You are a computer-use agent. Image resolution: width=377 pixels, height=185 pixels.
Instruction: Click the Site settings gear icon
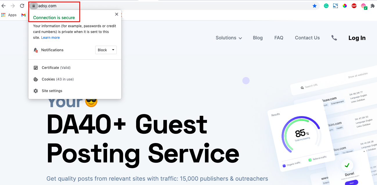click(x=36, y=91)
